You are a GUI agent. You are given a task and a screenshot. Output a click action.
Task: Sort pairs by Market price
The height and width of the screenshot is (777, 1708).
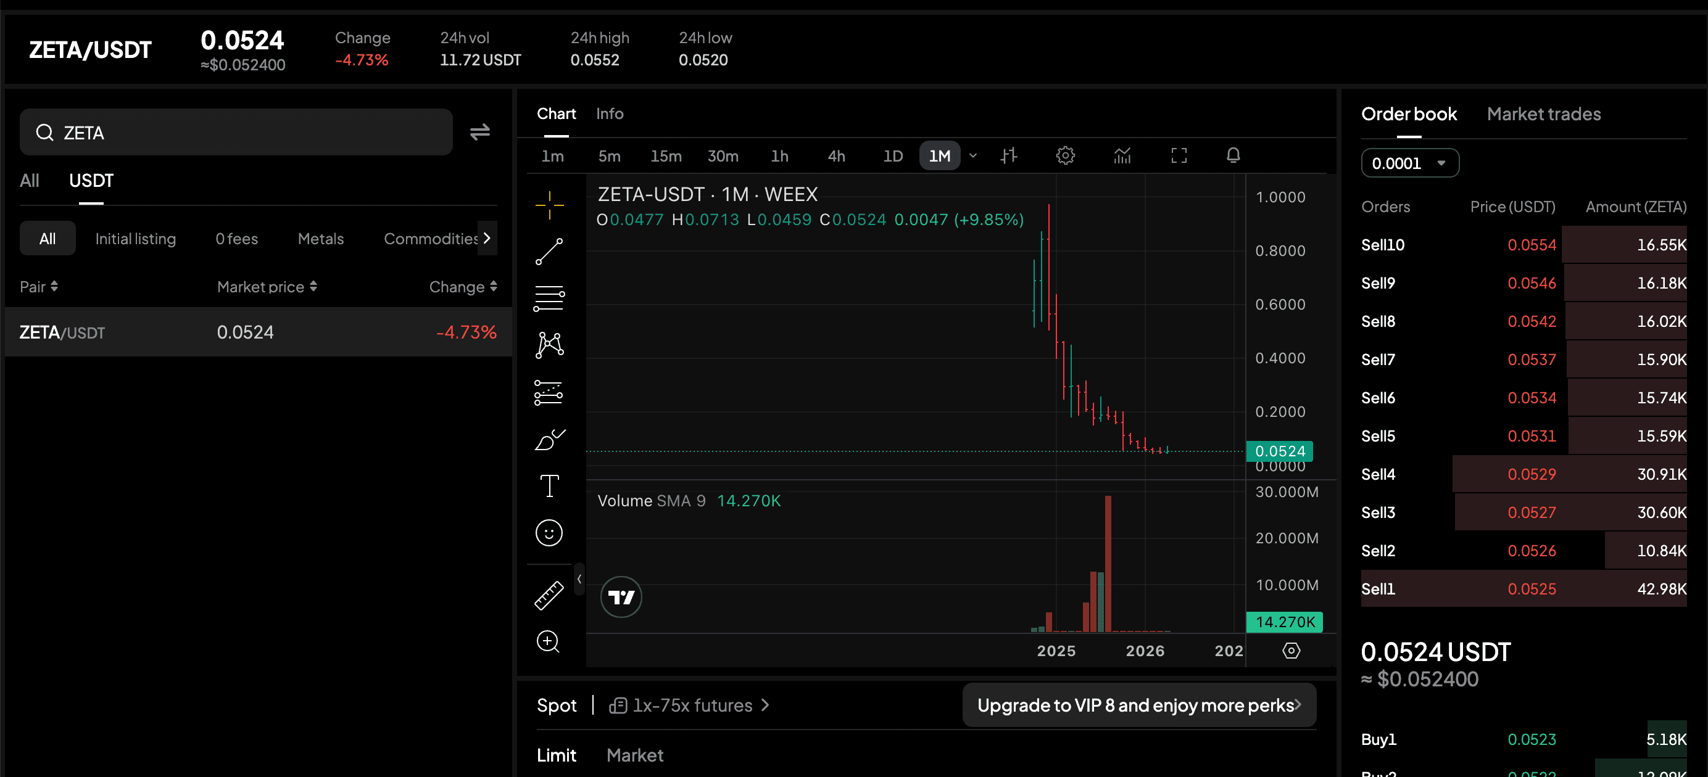(x=267, y=287)
